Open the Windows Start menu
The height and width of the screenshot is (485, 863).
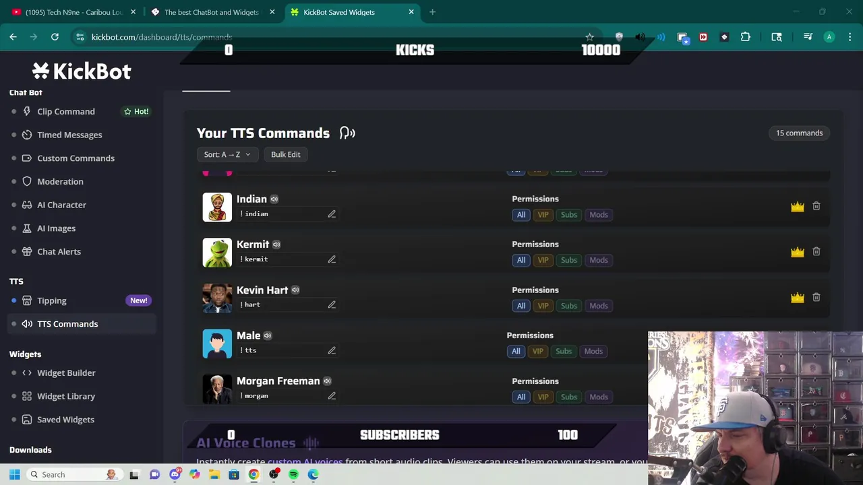click(x=14, y=475)
